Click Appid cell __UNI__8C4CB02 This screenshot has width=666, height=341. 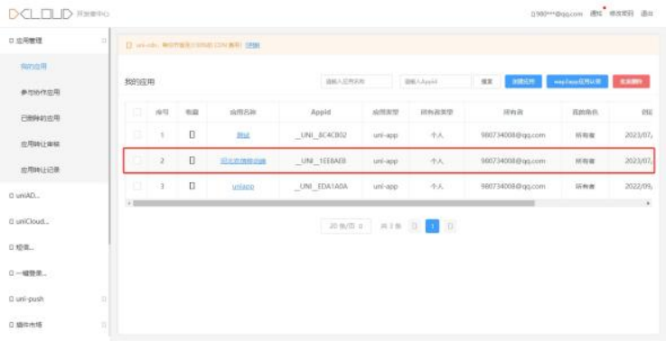[x=321, y=135]
